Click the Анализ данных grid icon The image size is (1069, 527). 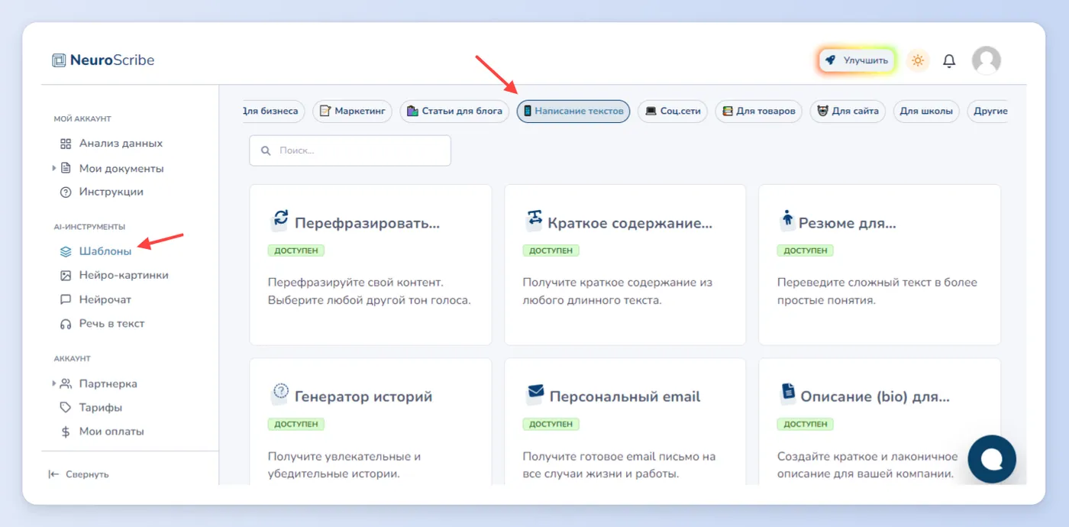coord(66,144)
